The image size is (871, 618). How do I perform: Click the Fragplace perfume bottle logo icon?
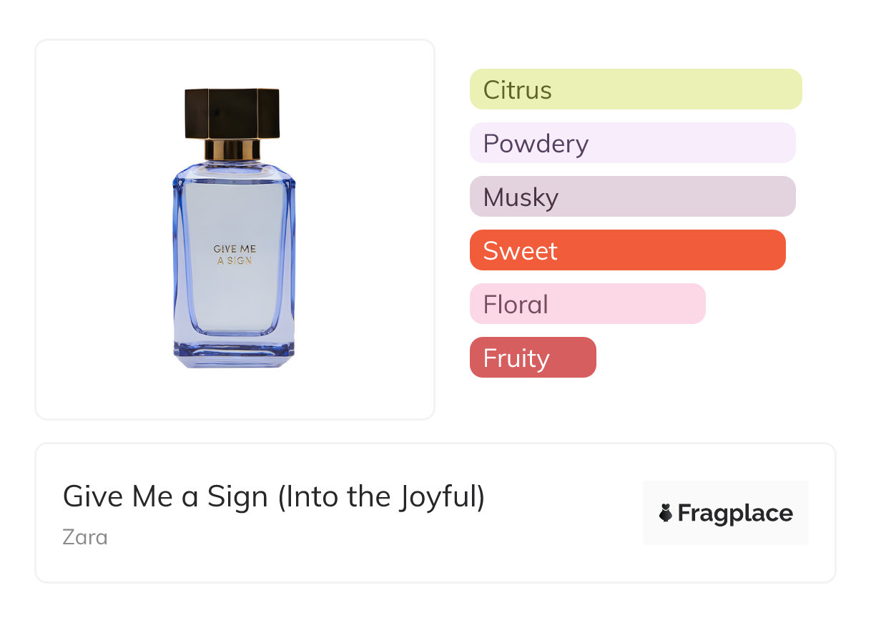pos(666,513)
